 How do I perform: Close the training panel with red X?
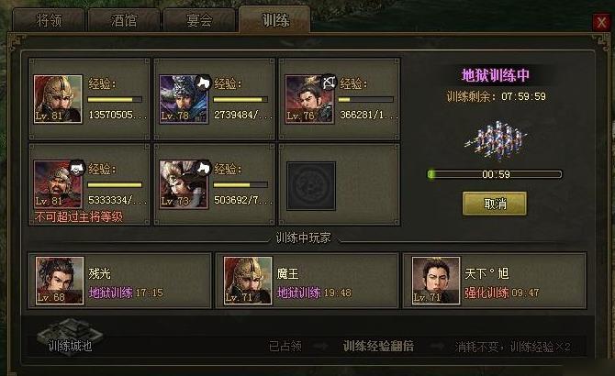pos(601,22)
